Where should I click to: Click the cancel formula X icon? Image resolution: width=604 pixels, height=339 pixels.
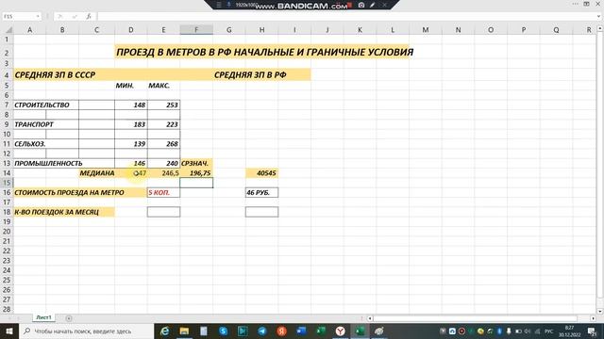(x=59, y=17)
